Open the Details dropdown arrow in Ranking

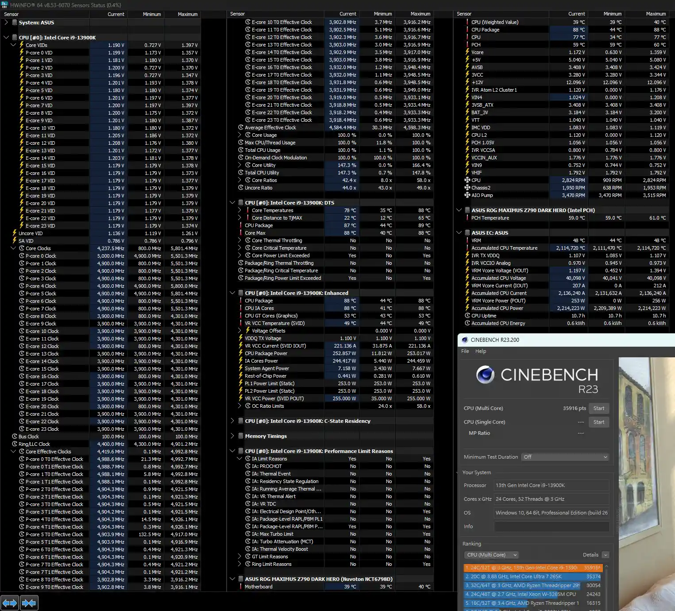point(606,555)
